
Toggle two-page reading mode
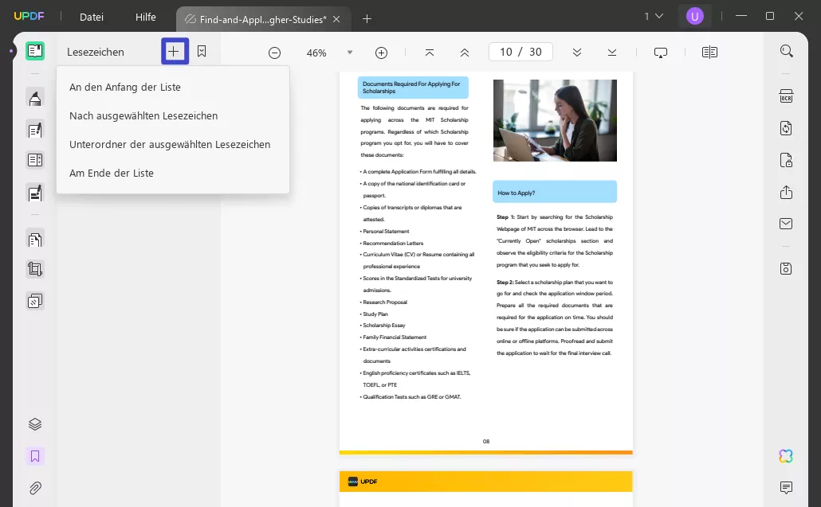[x=709, y=52]
